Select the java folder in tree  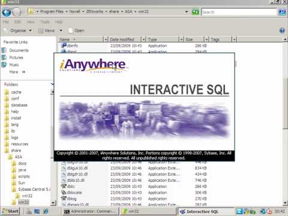coord(22,170)
